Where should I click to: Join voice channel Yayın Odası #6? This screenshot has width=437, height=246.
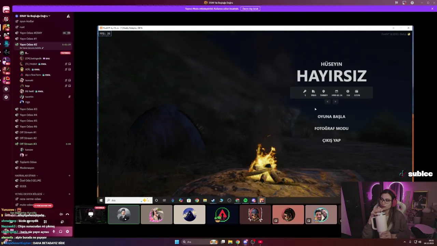click(42, 126)
